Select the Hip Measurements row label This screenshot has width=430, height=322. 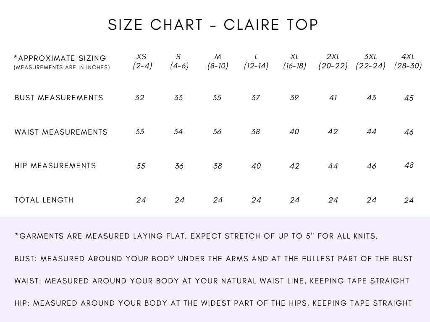[x=55, y=166]
